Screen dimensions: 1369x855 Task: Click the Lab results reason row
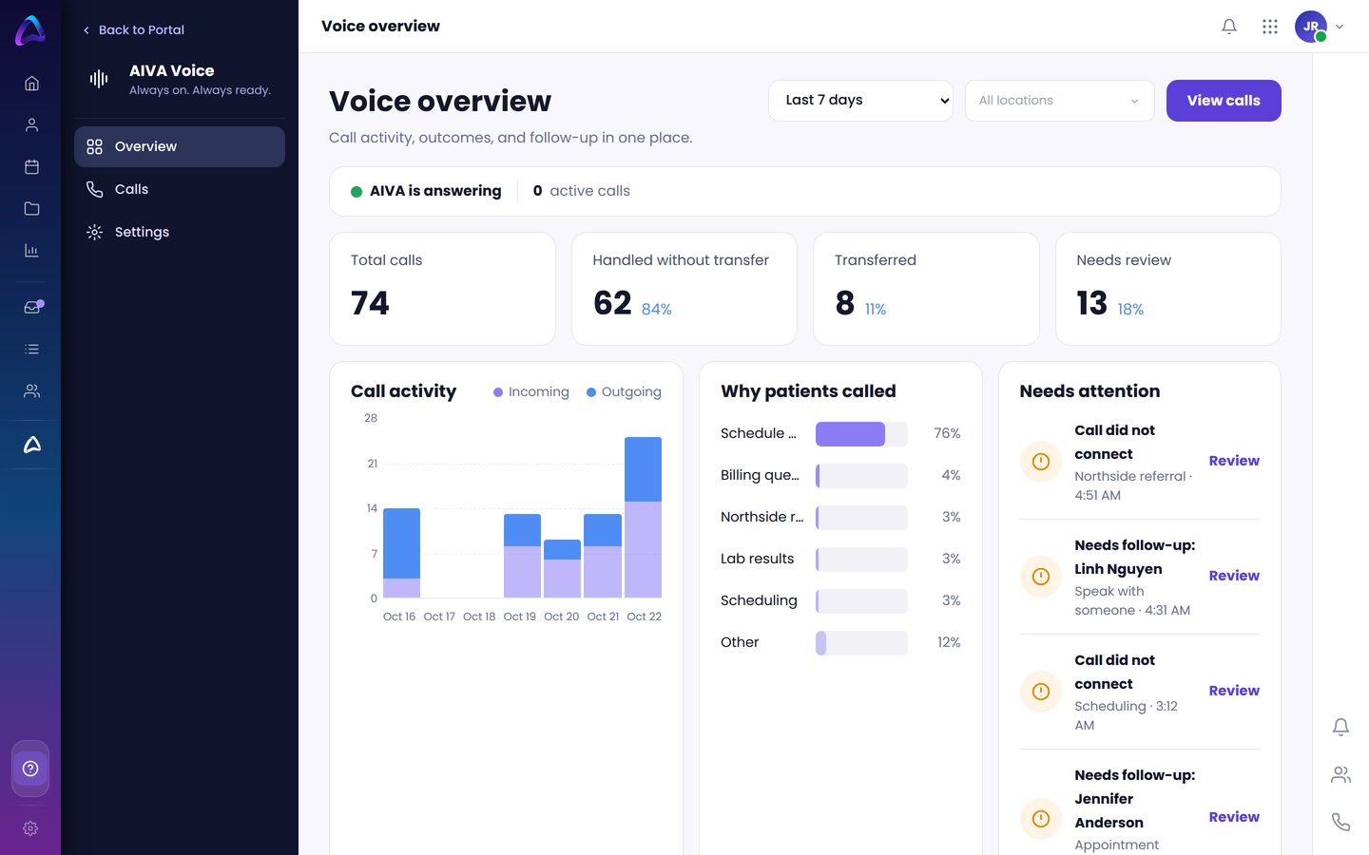click(x=840, y=559)
